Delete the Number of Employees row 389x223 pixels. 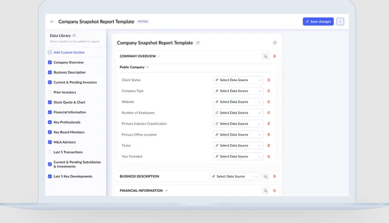click(269, 113)
